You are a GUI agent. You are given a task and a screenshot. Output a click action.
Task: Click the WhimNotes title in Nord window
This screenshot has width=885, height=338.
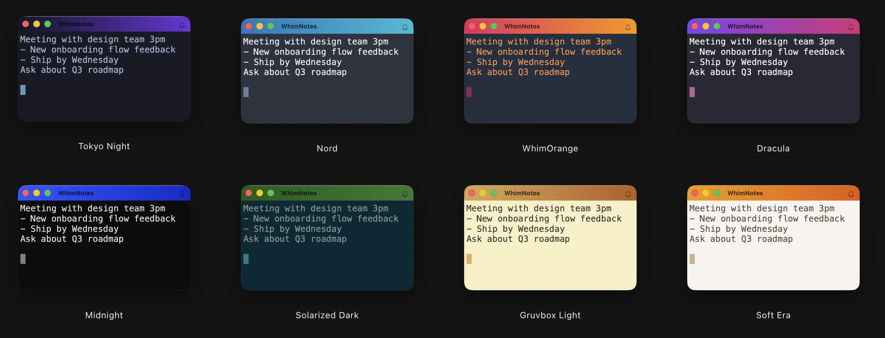tap(299, 26)
